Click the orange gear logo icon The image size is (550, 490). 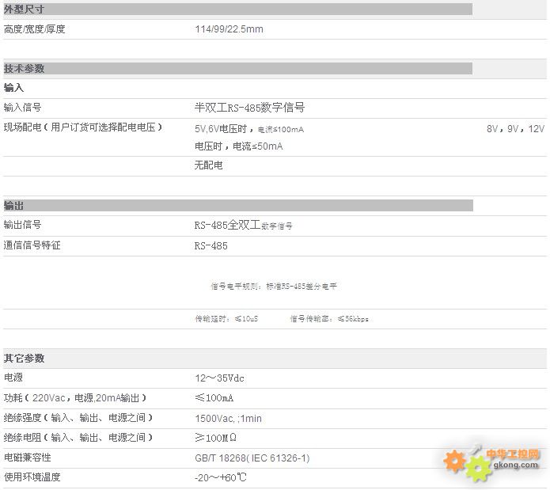click(x=455, y=461)
